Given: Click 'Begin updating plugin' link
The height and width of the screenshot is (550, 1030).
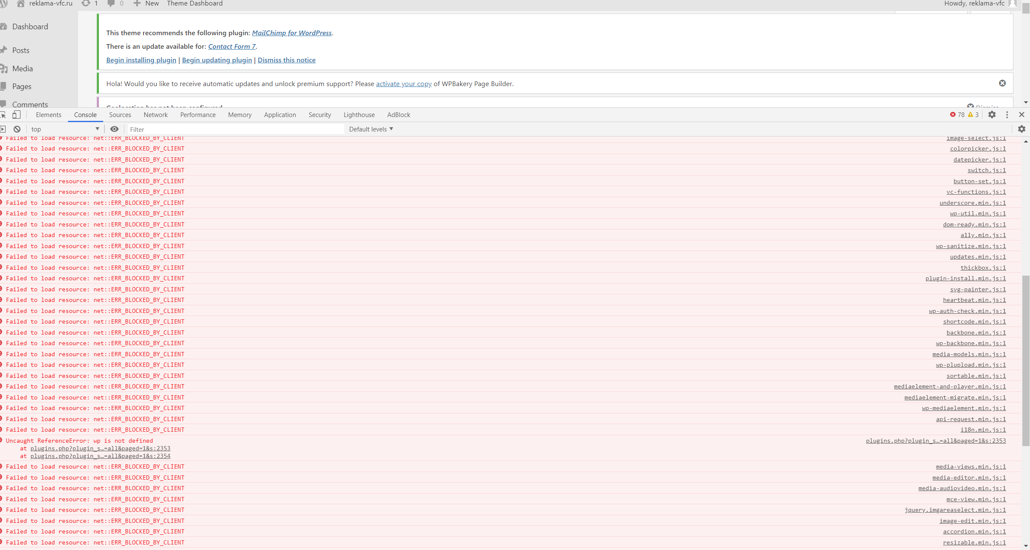Looking at the screenshot, I should pos(217,60).
